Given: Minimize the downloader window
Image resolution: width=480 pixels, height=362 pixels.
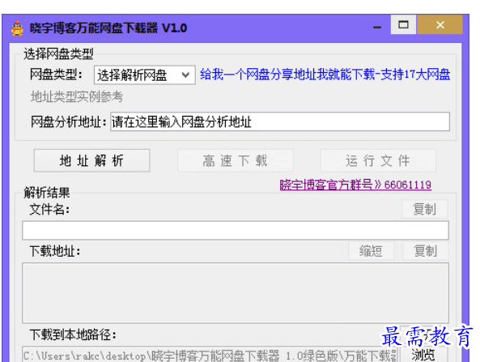Looking at the screenshot, I should (x=377, y=27).
